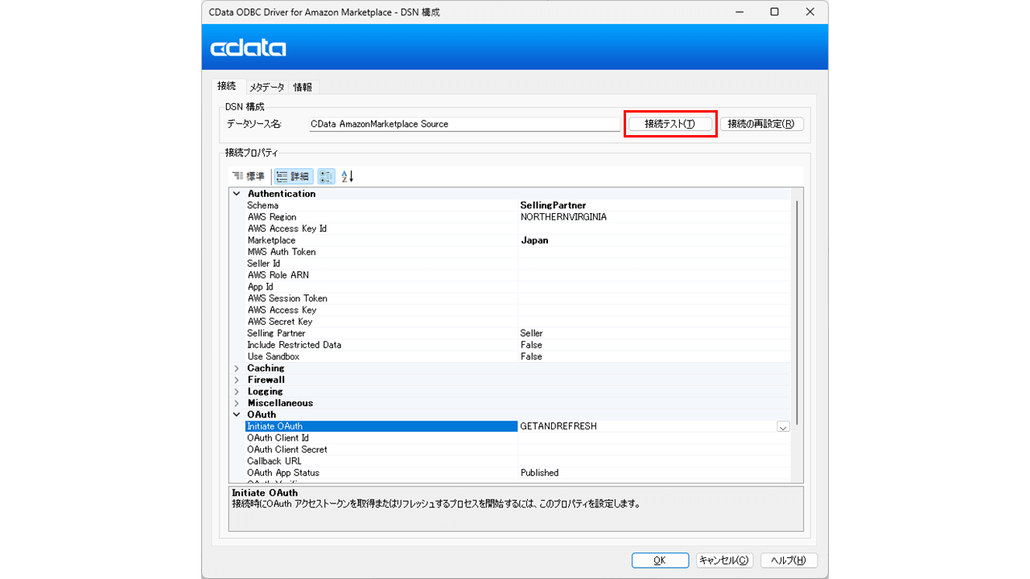Click the NORTHERNVIRGINIA region value

tap(563, 217)
